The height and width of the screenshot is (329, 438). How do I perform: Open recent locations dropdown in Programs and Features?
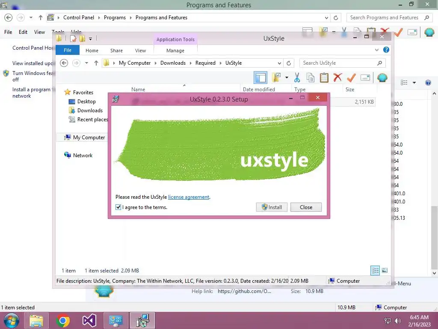pyautogui.click(x=31, y=18)
